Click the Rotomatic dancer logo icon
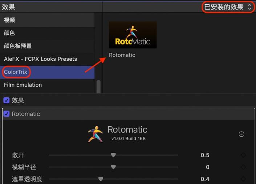Image resolution: width=256 pixels, height=184 pixels. [x=96, y=134]
